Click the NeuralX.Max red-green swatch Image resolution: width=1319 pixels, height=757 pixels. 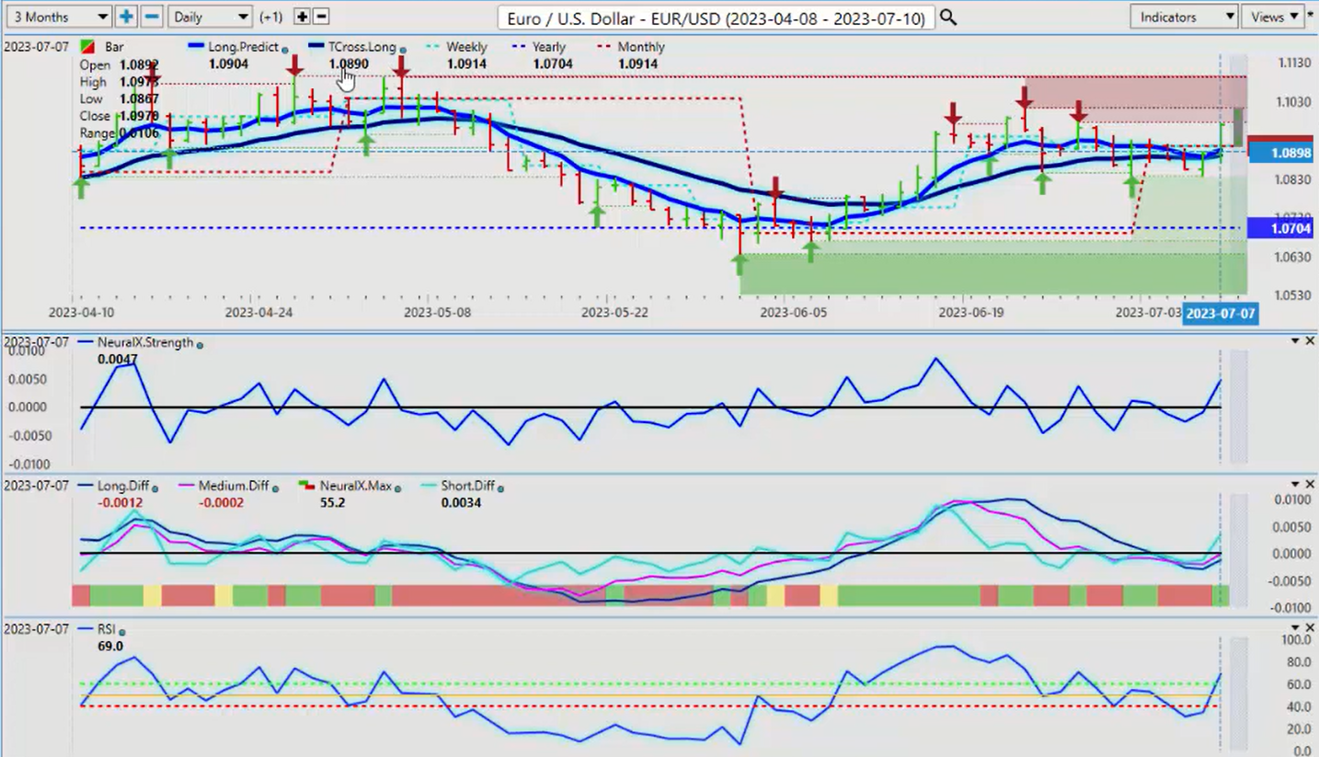[308, 486]
